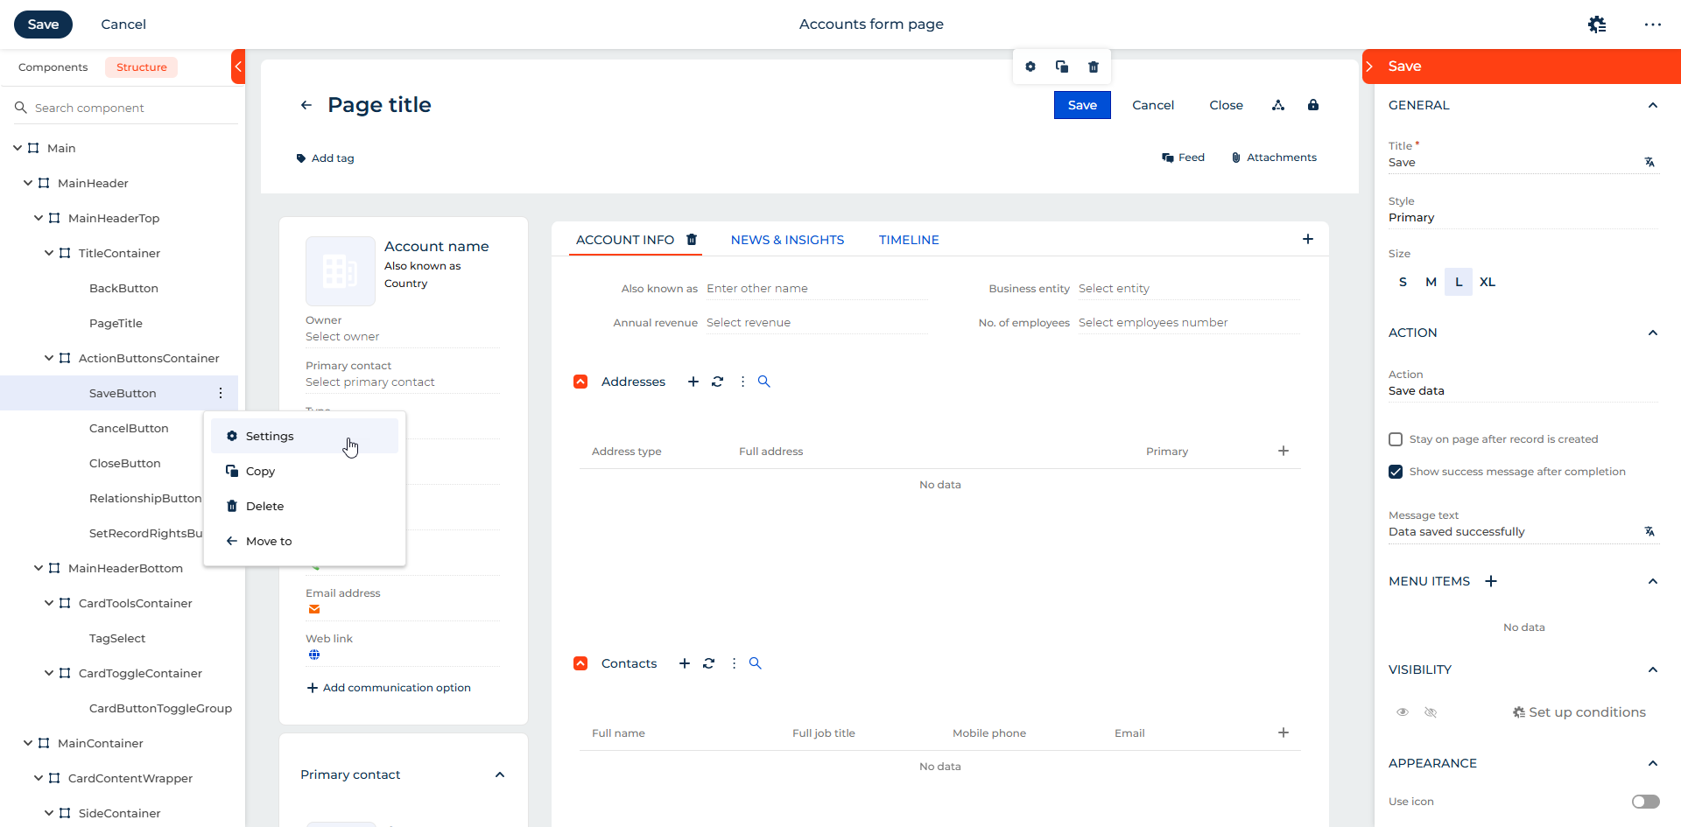Choose Delete from the context menu
Image resolution: width=1681 pixels, height=827 pixels.
click(264, 506)
